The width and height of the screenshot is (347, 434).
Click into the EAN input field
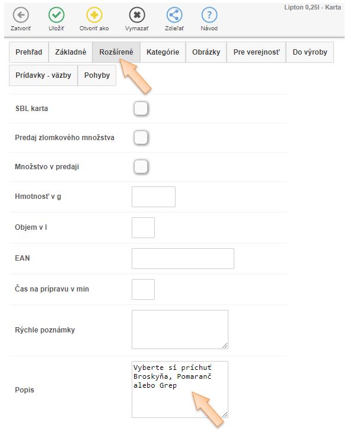[x=183, y=258]
